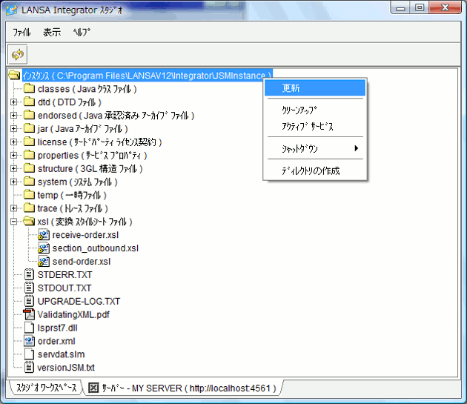Click the UPGRADE-LOG.TXT file icon
Viewport: 467px width, 404px height.
tap(29, 301)
